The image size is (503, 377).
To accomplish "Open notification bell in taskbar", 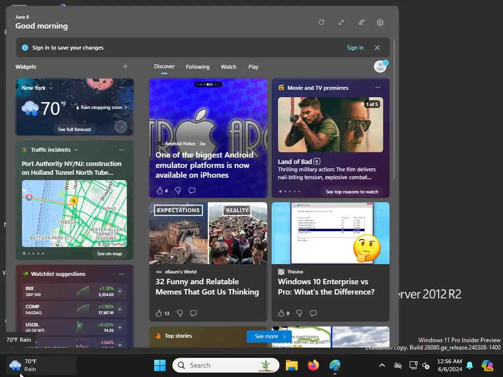I will point(470,365).
